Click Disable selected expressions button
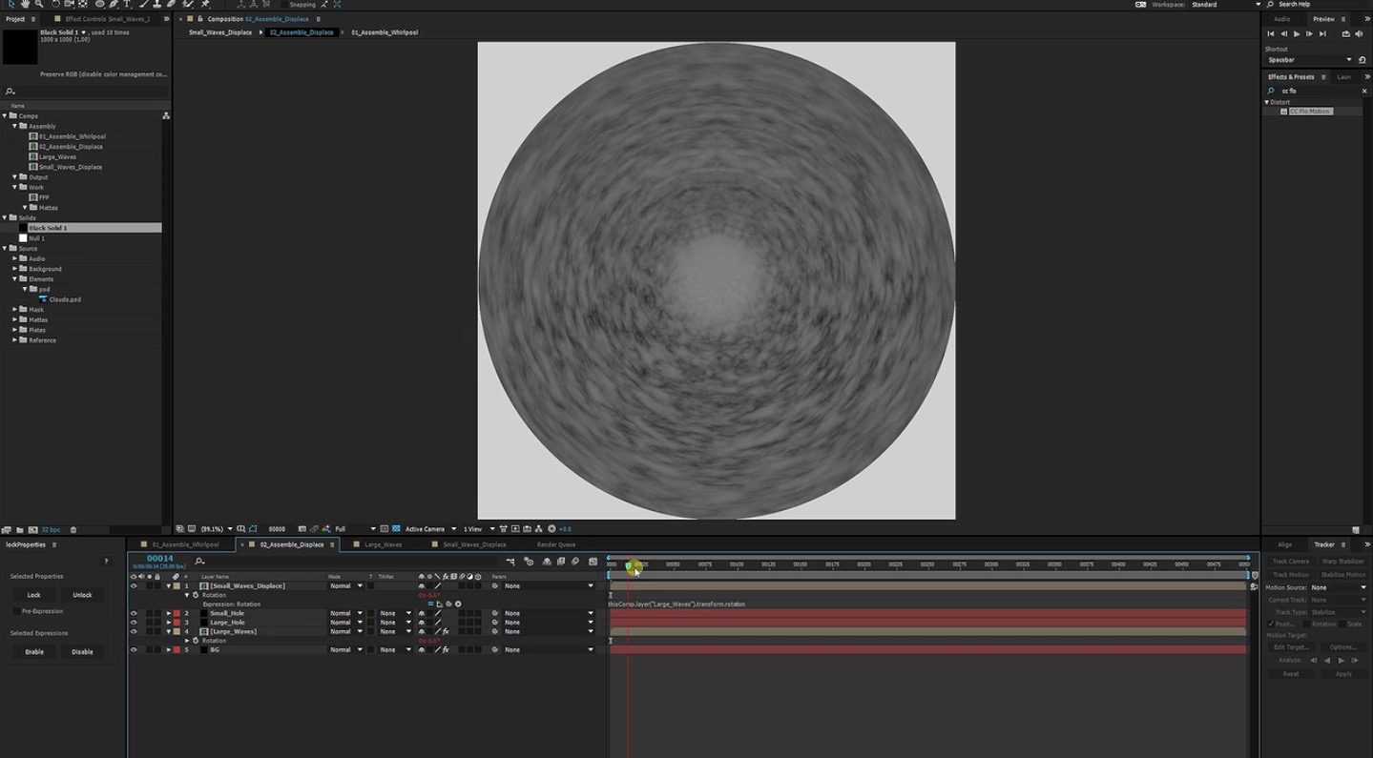1373x758 pixels. pyautogui.click(x=82, y=652)
